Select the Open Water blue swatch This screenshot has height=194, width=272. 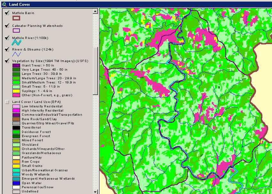16,183
